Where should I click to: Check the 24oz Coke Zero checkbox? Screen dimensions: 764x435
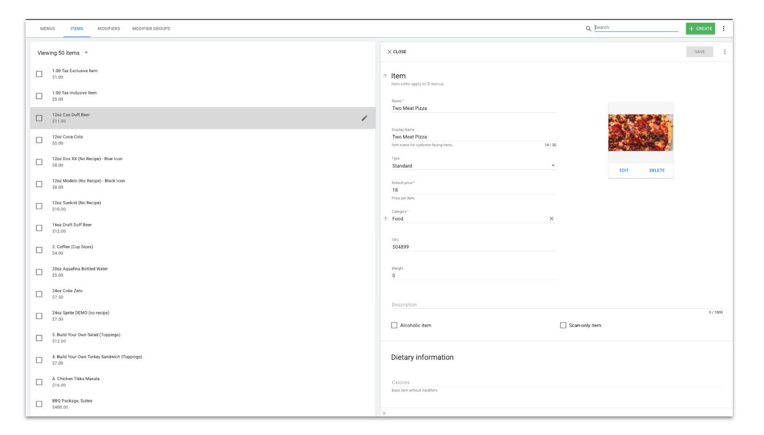[39, 294]
